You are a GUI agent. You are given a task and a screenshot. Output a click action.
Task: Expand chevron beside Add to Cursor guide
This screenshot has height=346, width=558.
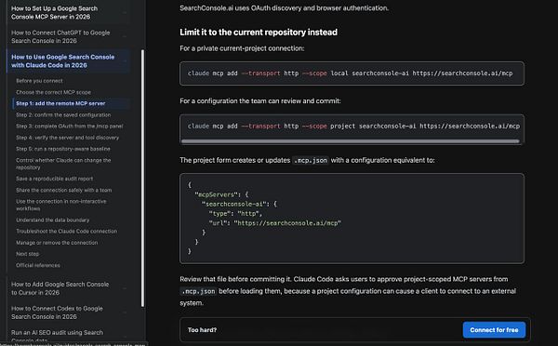(x=125, y=288)
